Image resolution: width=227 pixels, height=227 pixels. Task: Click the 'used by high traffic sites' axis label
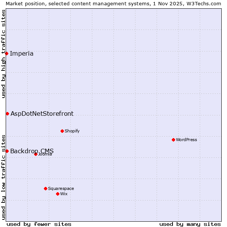tap(3, 54)
